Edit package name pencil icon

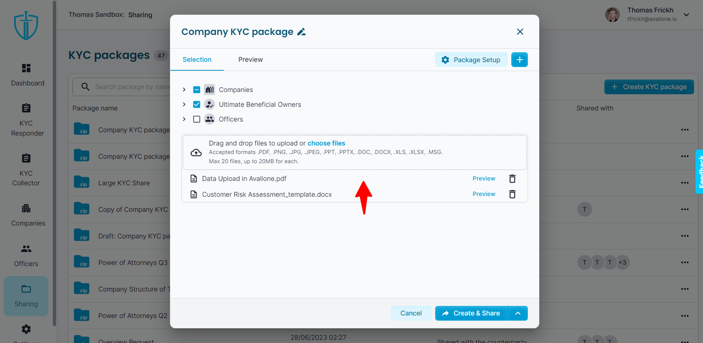pyautogui.click(x=302, y=32)
